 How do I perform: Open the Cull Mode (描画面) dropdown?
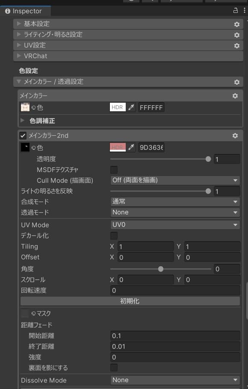click(175, 180)
